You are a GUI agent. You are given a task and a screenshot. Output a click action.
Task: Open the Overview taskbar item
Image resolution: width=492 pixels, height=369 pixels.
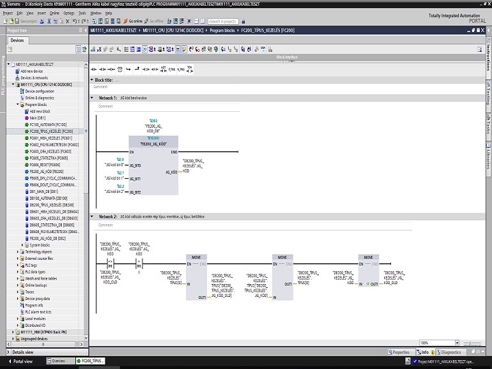61,361
